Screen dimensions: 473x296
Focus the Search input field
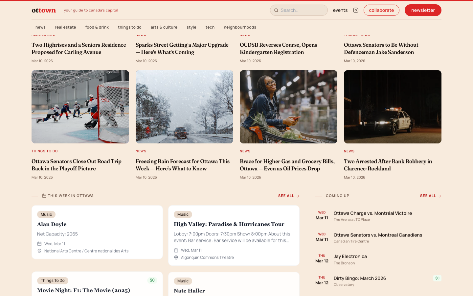tap(299, 10)
